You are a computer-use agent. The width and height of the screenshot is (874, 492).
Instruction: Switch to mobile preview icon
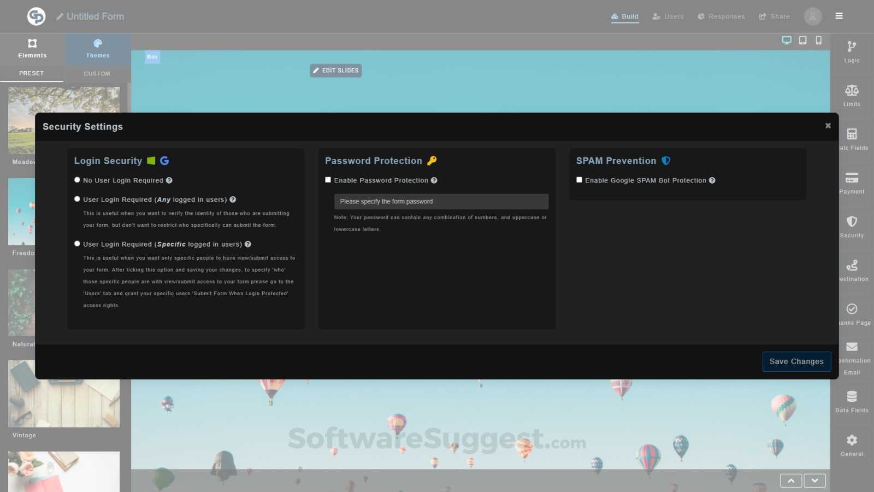point(818,40)
